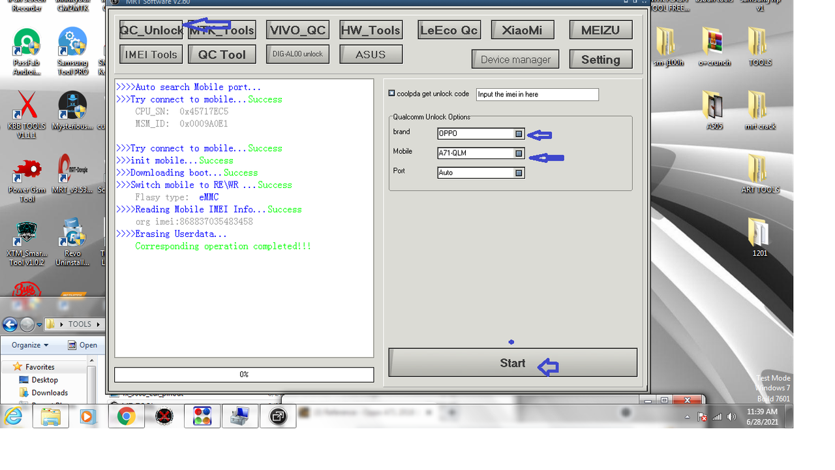Open PassFab Android desktop shortcut

[26, 51]
